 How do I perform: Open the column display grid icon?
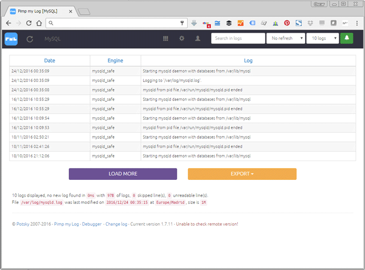(165, 39)
